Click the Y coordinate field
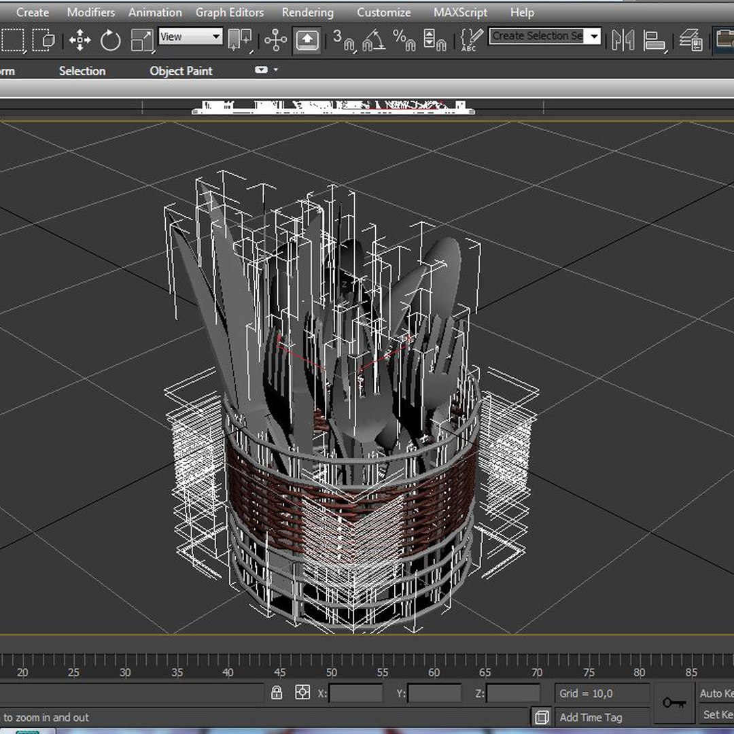The image size is (734, 734). point(434,693)
